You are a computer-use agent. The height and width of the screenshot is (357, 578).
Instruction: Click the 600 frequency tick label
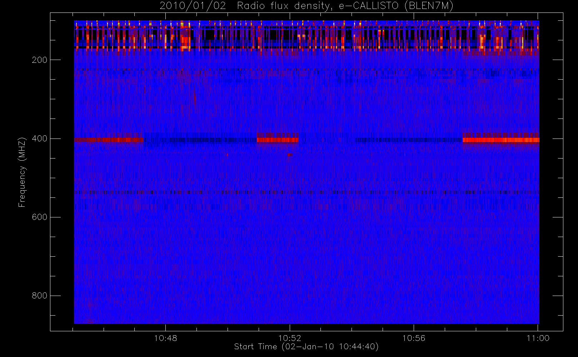pyautogui.click(x=40, y=217)
